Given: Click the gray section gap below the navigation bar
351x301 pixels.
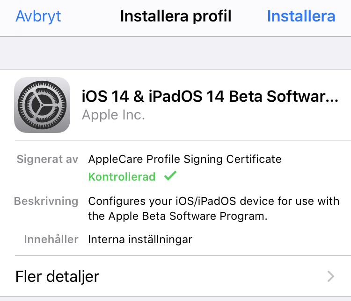Looking at the screenshot, I should (175, 53).
